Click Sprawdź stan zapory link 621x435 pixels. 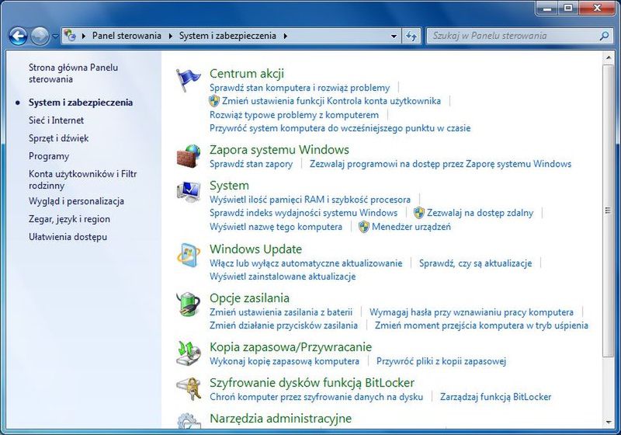(251, 164)
